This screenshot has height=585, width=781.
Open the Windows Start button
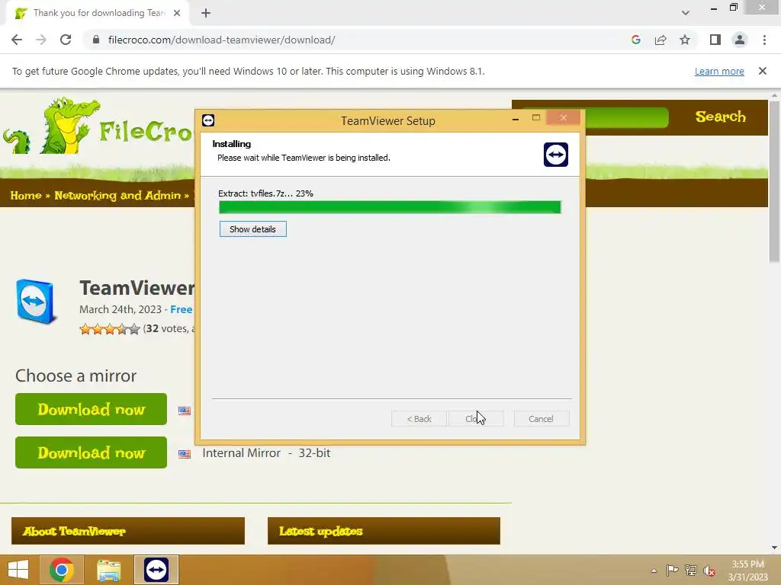[x=18, y=570]
